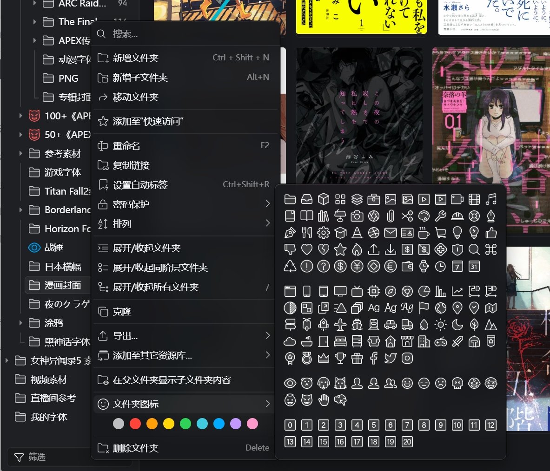Focus the 搜索 search field
The width and height of the screenshot is (550, 471).
pos(185,34)
